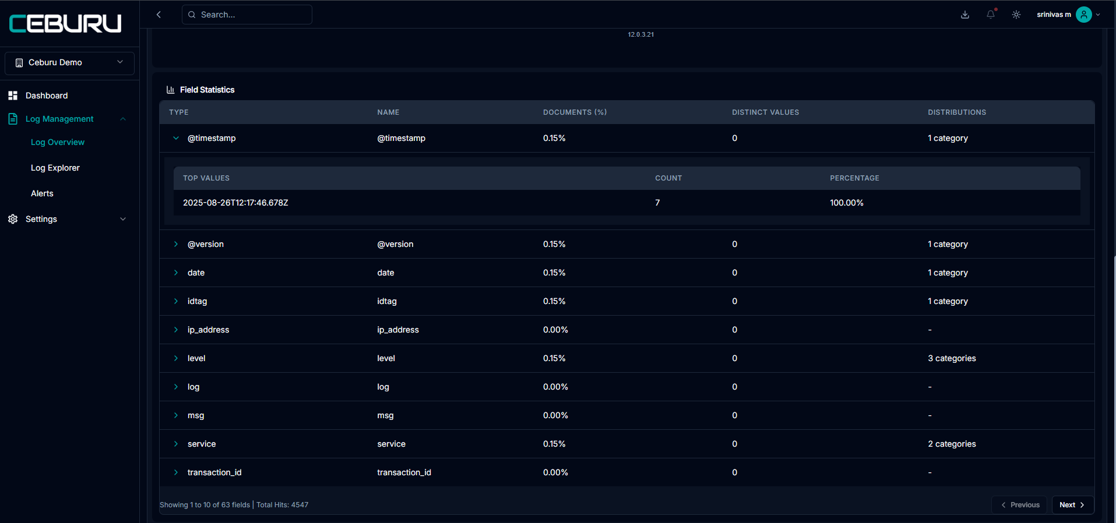Click the DISTINCT VALUES column header
Viewport: 1116px width, 523px height.
point(766,112)
